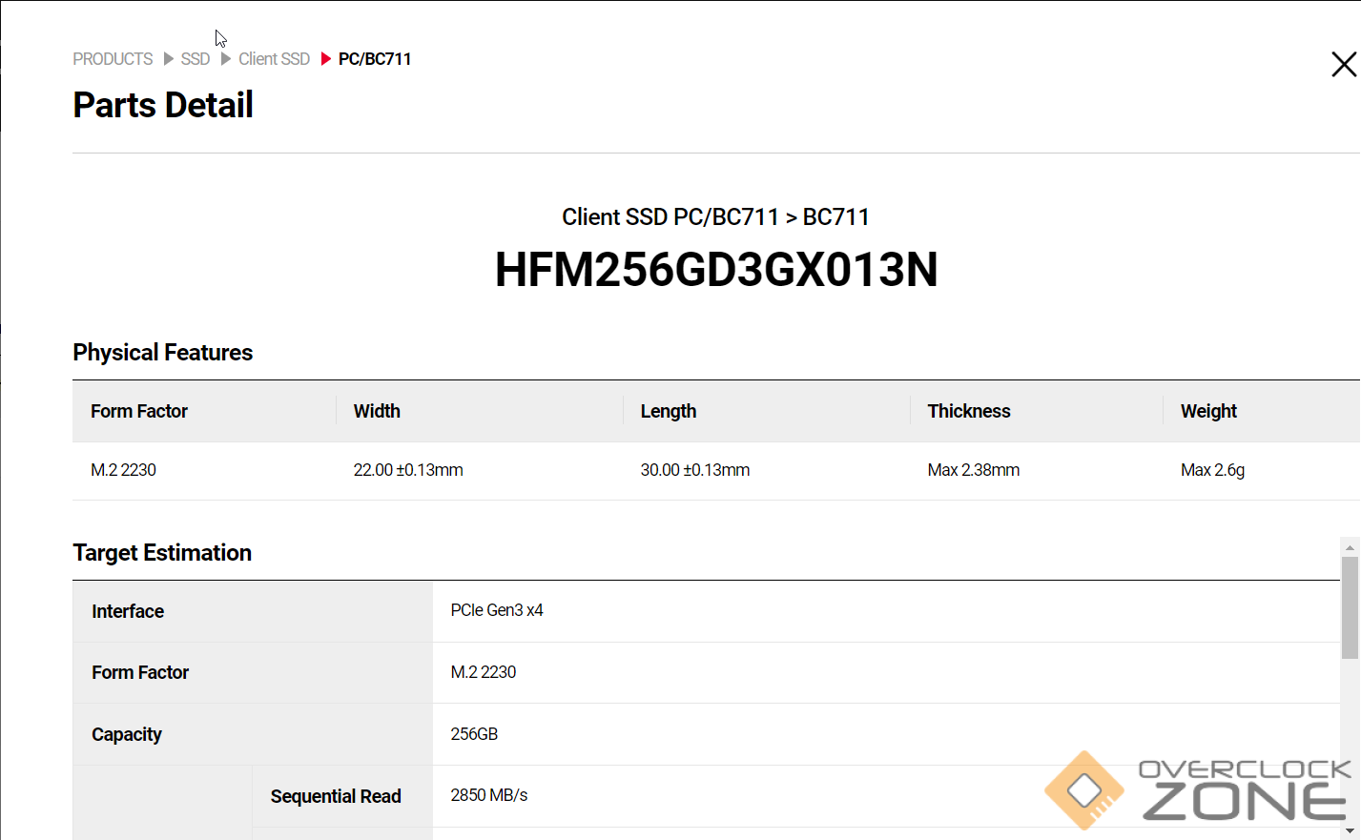Select the PC/BC711 breadcrumb item
1361x840 pixels.
(375, 59)
